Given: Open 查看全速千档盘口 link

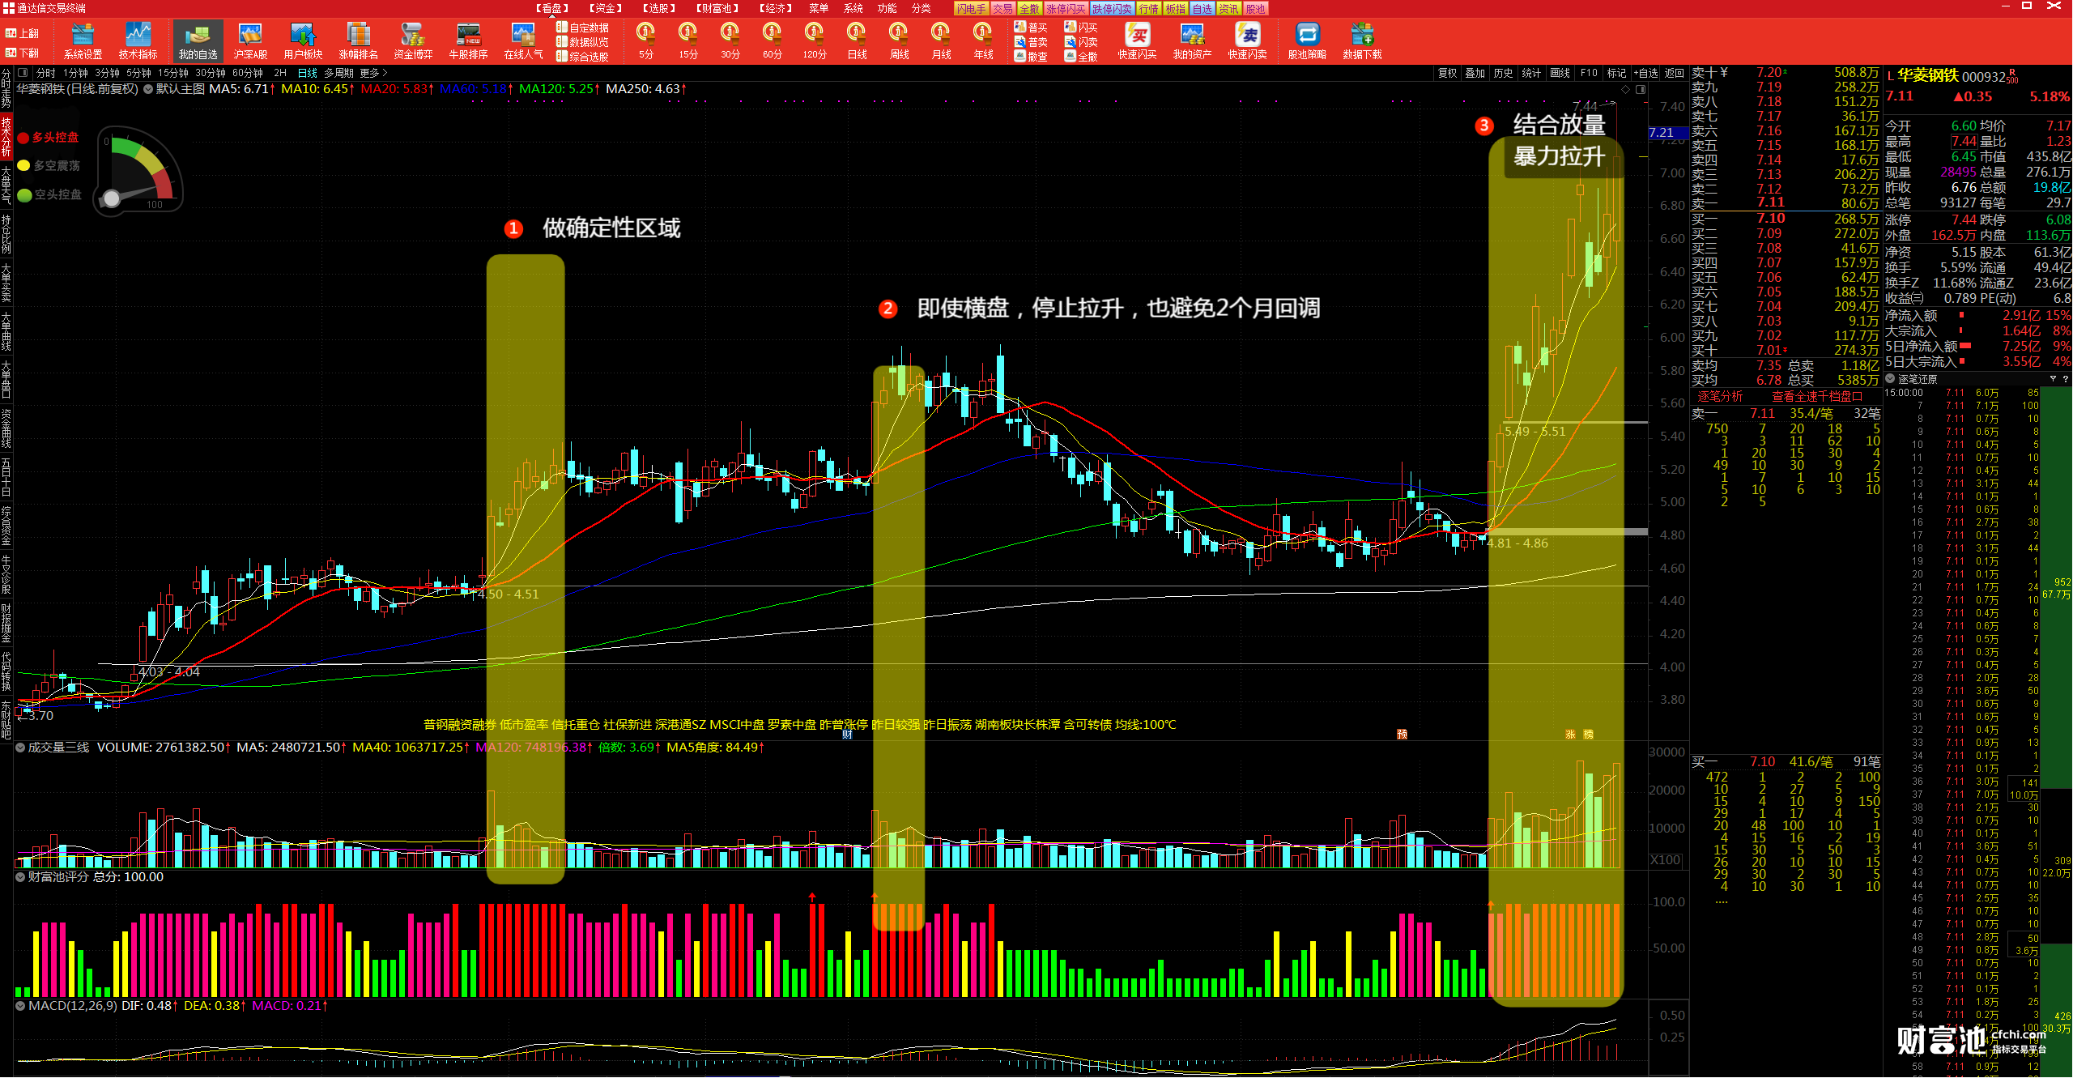Looking at the screenshot, I should pos(1817,396).
